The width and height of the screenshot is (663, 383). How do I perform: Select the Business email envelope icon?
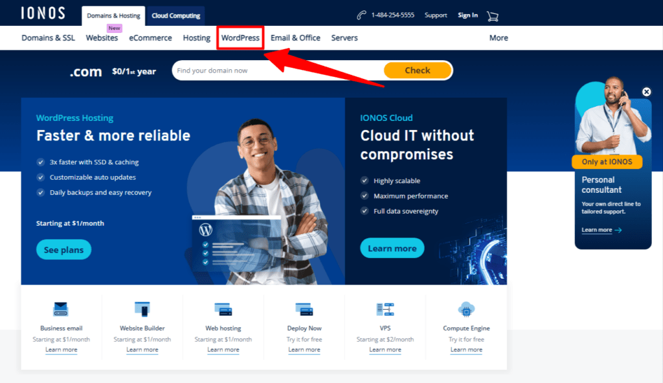pyautogui.click(x=62, y=309)
